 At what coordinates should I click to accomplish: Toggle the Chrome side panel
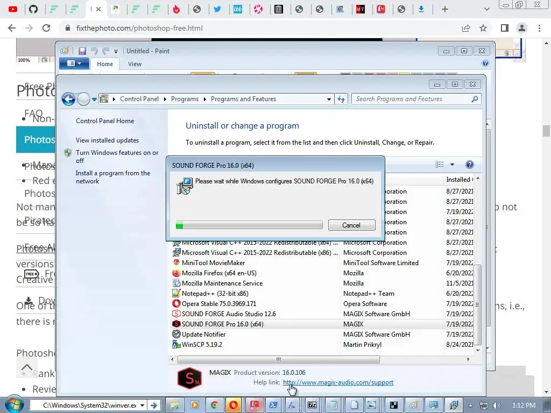click(505, 28)
